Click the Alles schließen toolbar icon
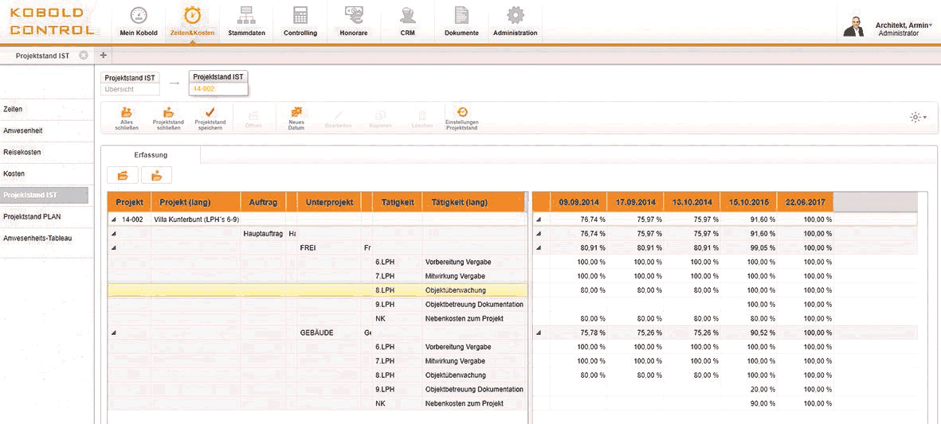The height and width of the screenshot is (424, 941). (126, 112)
